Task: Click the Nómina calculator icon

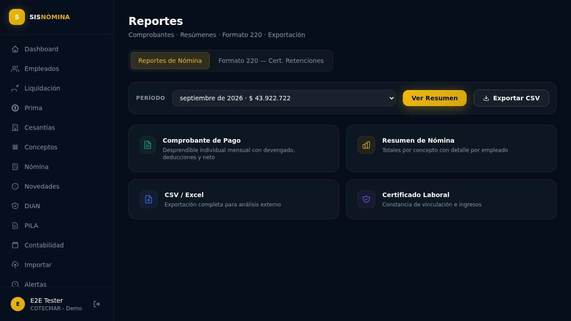Action: coord(15,167)
